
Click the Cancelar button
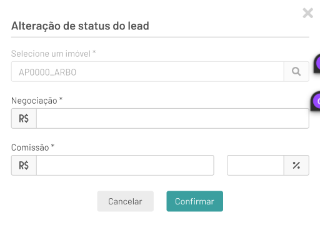[126, 201]
